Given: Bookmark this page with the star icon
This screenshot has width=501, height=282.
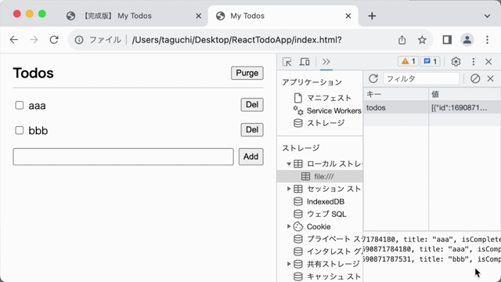Looking at the screenshot, I should pos(422,40).
